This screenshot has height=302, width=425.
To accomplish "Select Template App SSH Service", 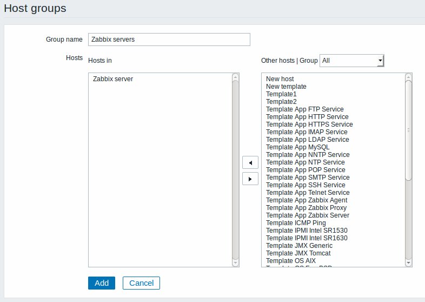I will 306,185.
